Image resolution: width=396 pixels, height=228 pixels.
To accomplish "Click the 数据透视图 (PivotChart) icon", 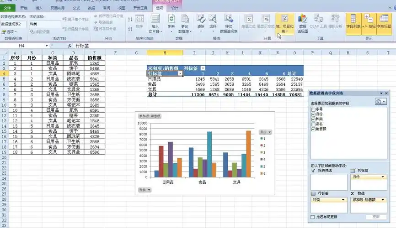I will pos(302,19).
